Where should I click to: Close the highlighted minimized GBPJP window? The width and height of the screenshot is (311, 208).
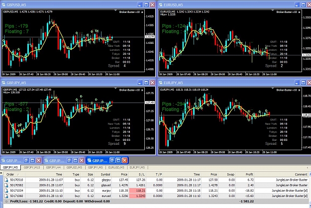124,160
